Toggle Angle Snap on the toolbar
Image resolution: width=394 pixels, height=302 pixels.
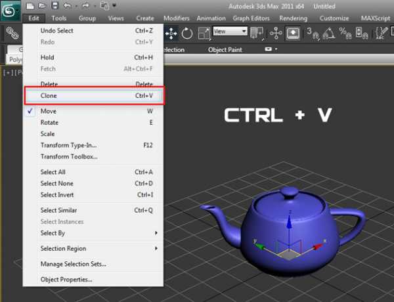tap(329, 33)
